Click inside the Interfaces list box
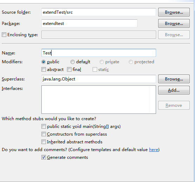 99,99
